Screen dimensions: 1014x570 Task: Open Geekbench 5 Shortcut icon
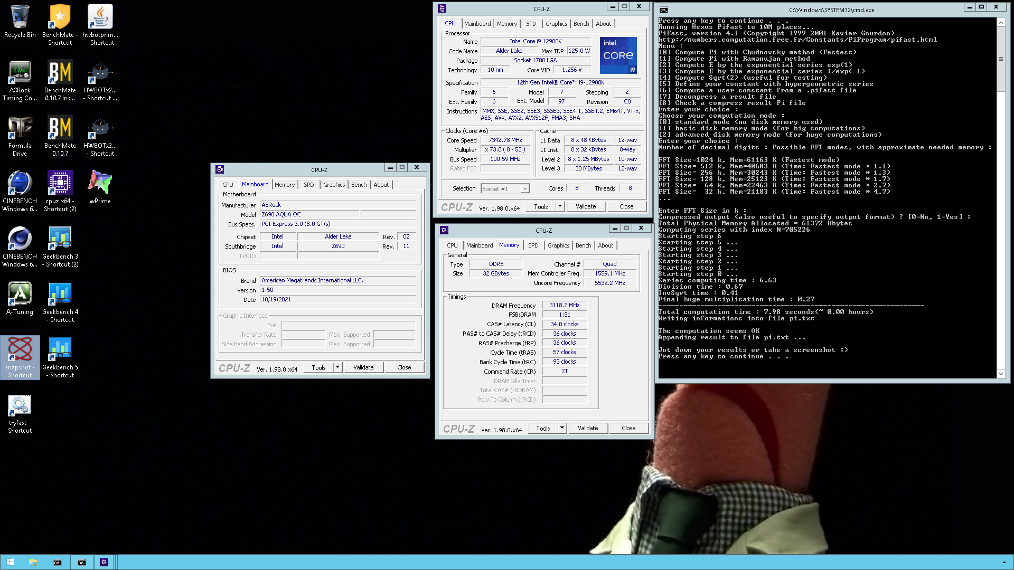coord(60,357)
